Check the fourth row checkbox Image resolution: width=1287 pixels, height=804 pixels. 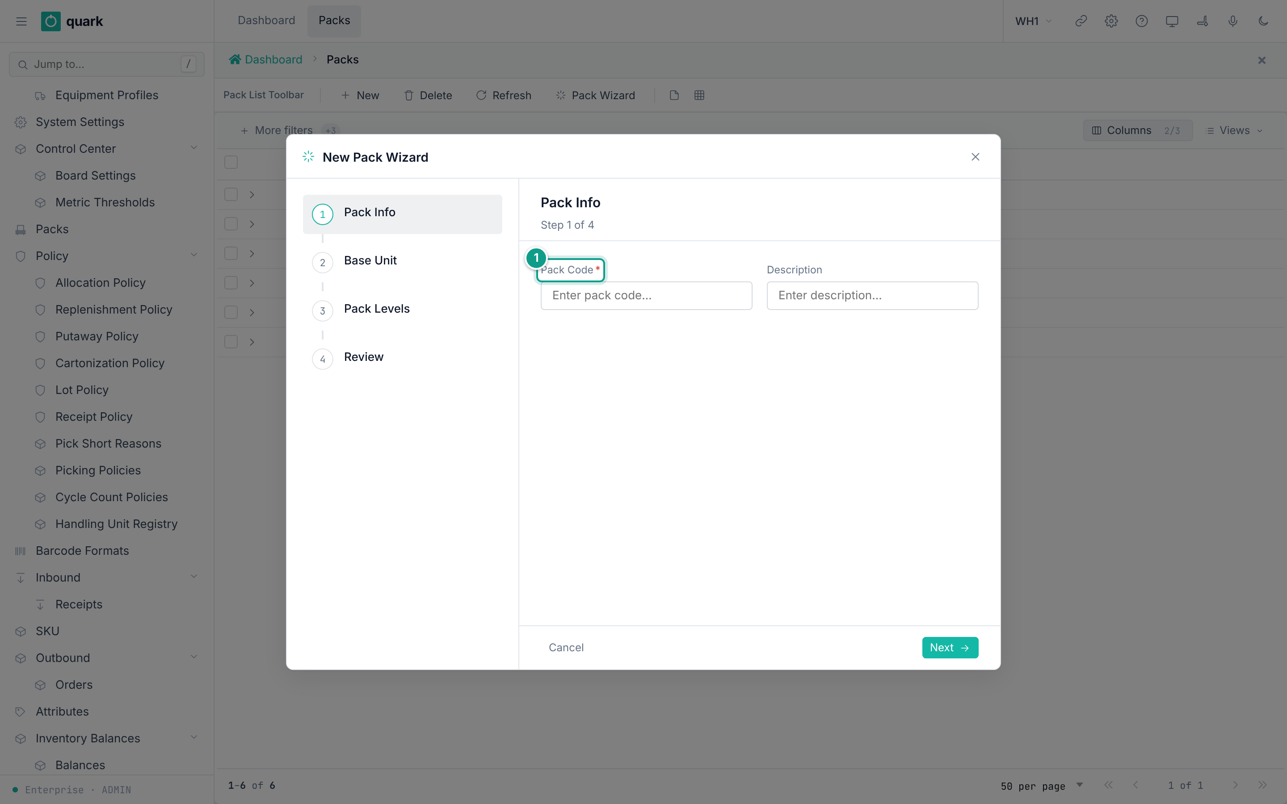[x=231, y=283]
